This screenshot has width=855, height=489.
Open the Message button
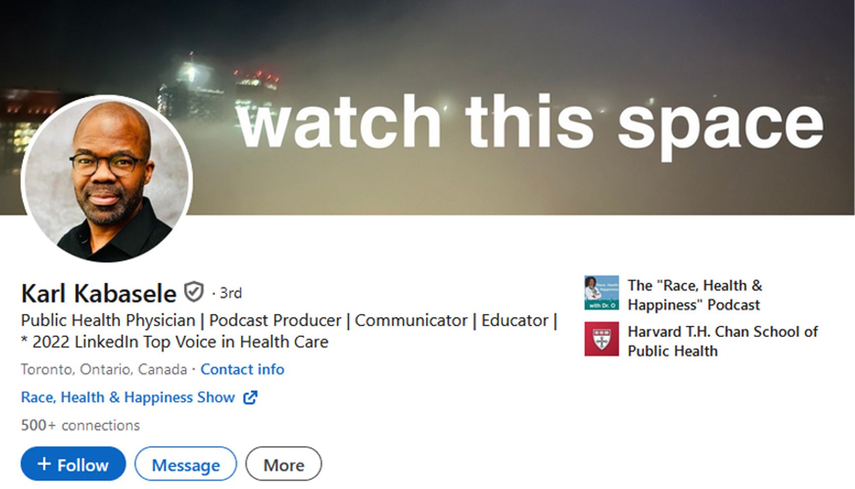186,464
